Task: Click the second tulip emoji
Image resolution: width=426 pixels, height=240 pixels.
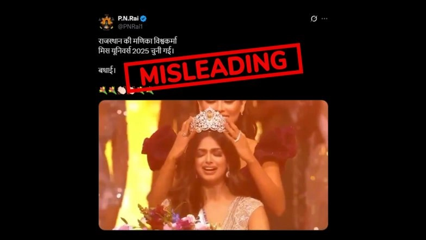Action: 112,90
